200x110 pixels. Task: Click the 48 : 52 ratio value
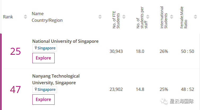pyautogui.click(x=188, y=90)
